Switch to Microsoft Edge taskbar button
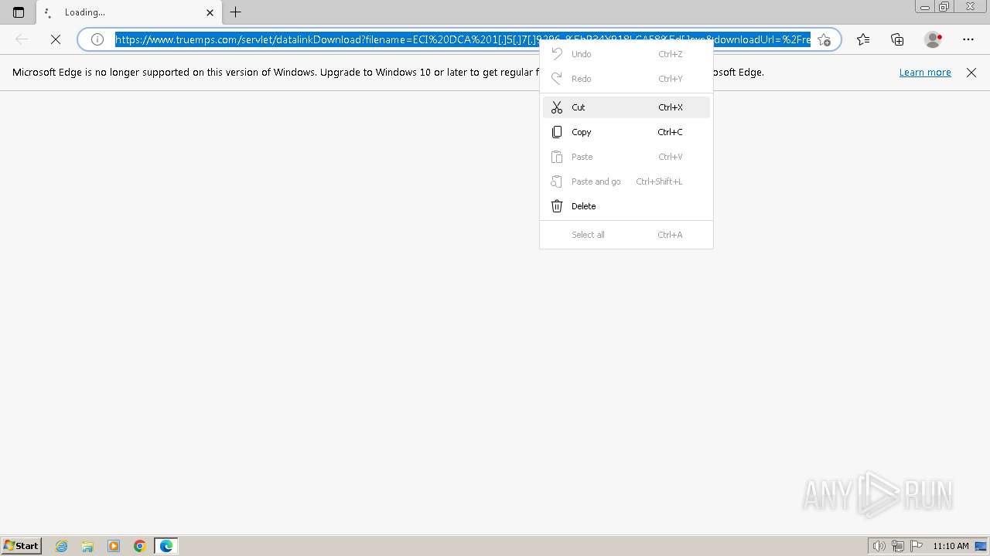Image resolution: width=990 pixels, height=556 pixels. point(166,546)
